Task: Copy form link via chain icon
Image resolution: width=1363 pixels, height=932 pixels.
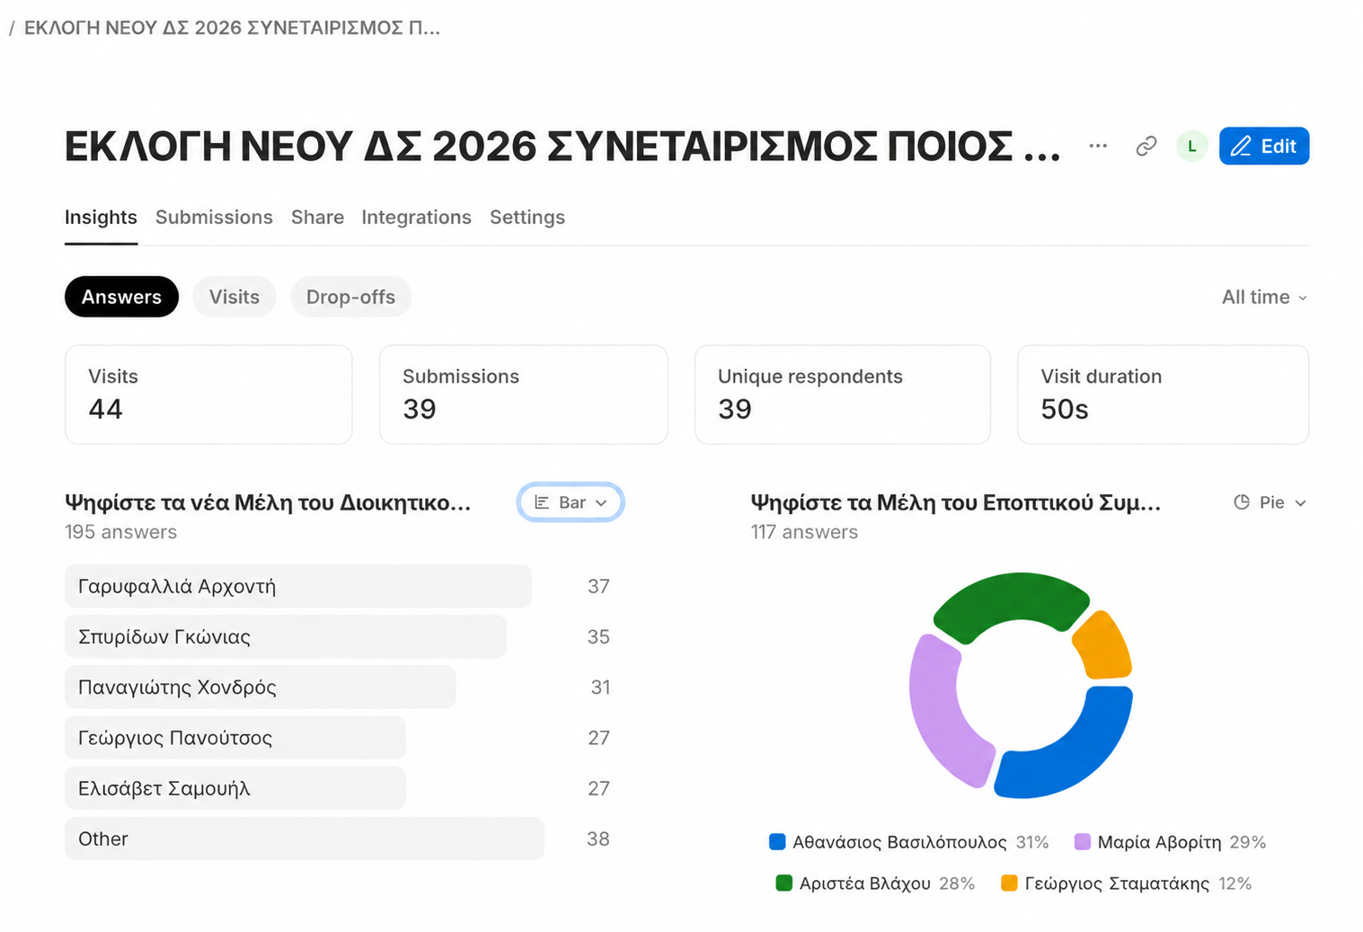Action: click(1146, 146)
